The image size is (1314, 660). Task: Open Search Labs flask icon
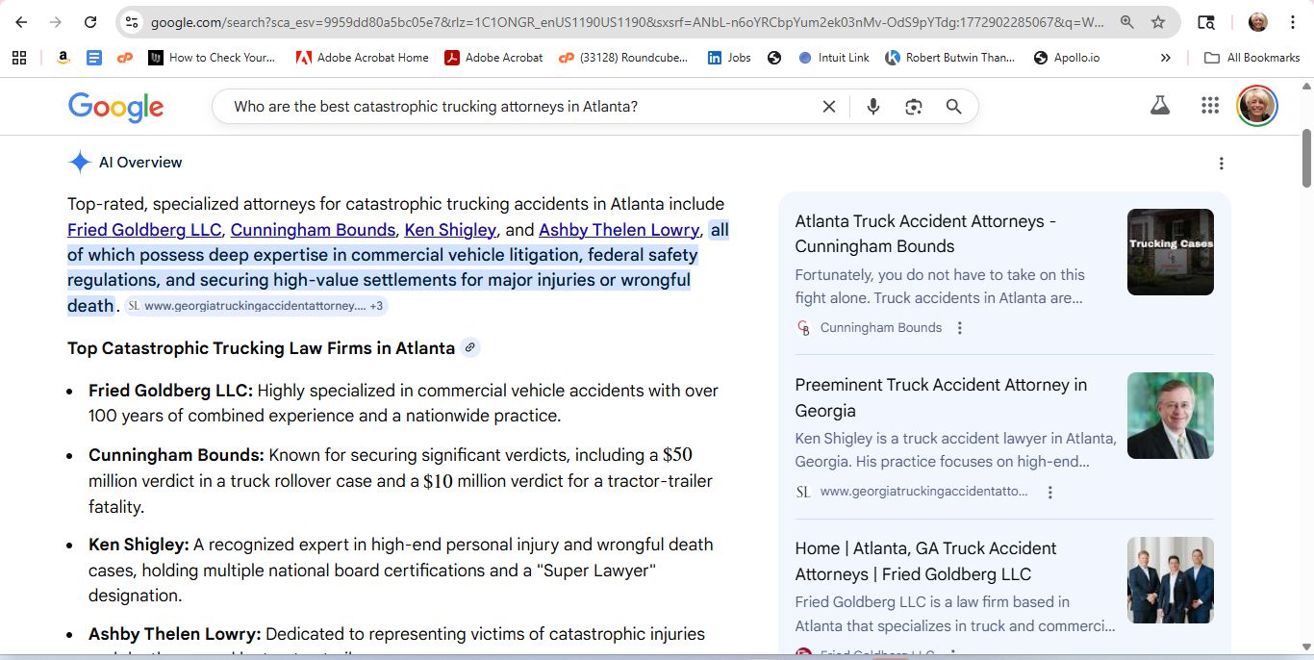(1160, 106)
